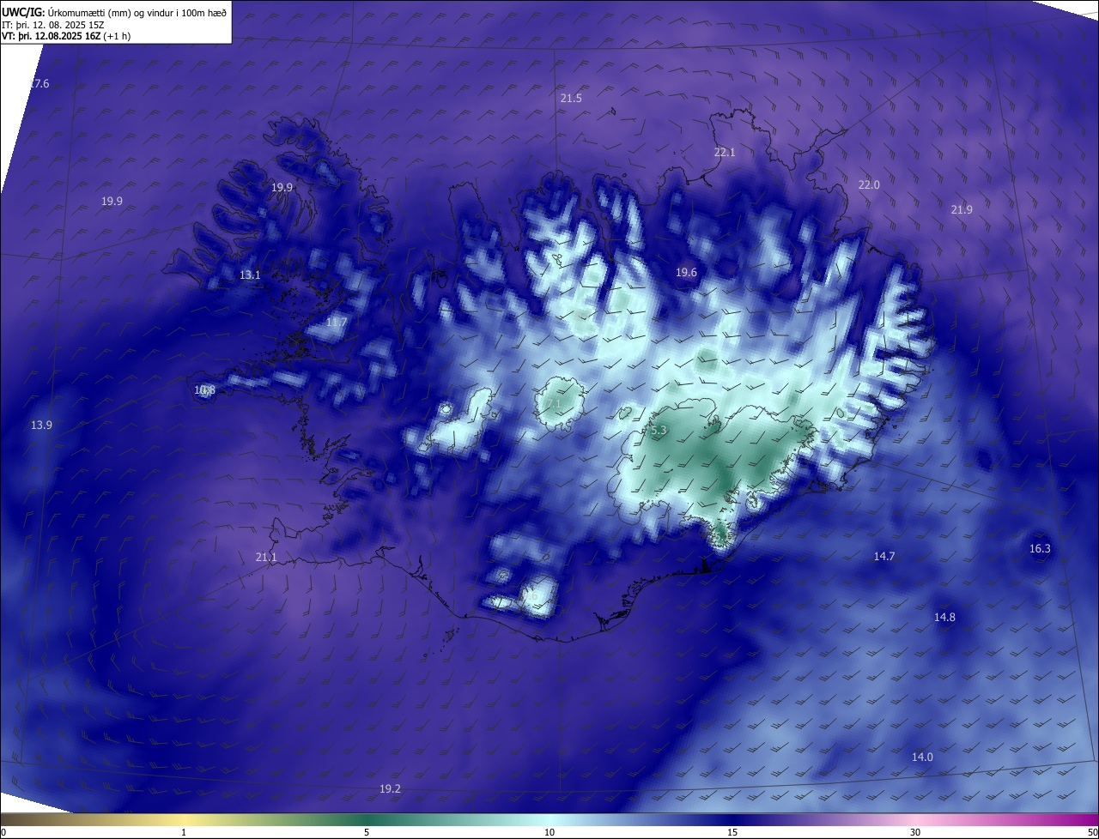The height and width of the screenshot is (839, 1099).
Task: Click the value 14.8 in the southeast ocean
Action: (944, 618)
